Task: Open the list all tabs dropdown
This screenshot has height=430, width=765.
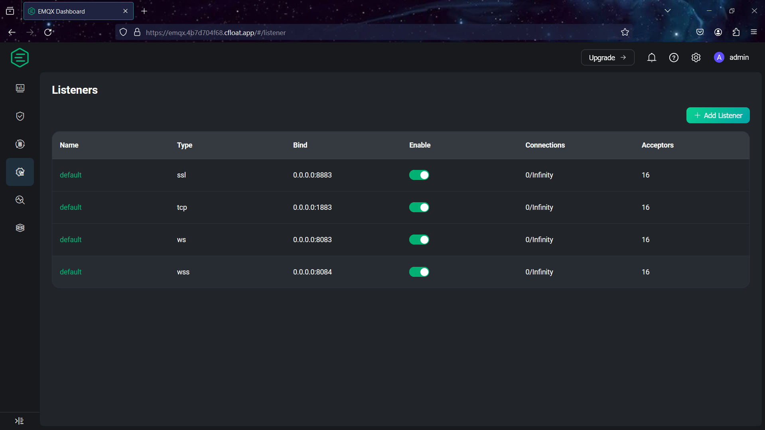Action: tap(668, 11)
